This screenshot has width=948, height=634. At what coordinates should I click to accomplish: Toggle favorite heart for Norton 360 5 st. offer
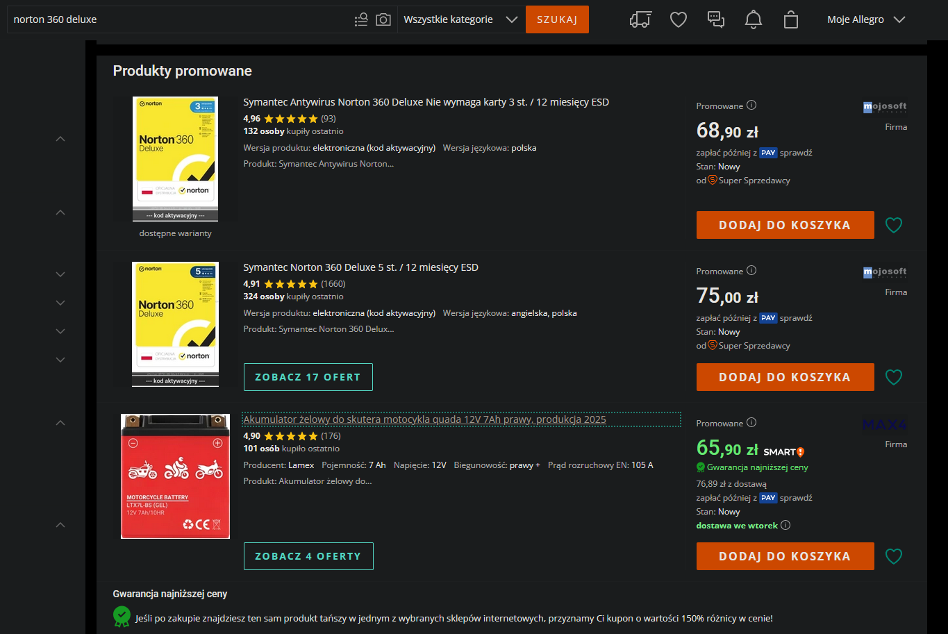coord(894,377)
